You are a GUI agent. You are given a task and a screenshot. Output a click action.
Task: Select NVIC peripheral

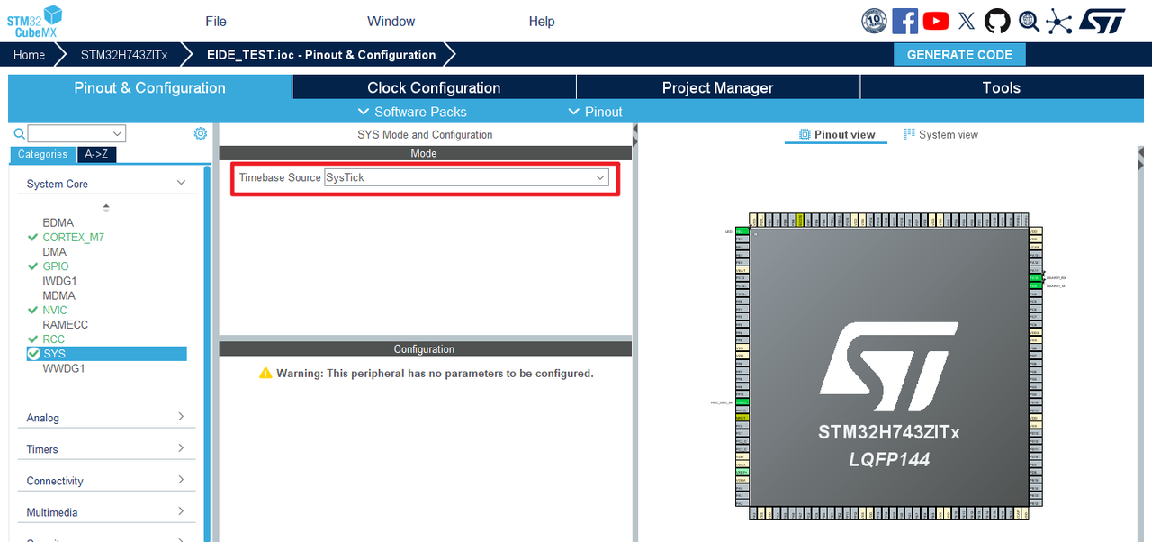[55, 310]
